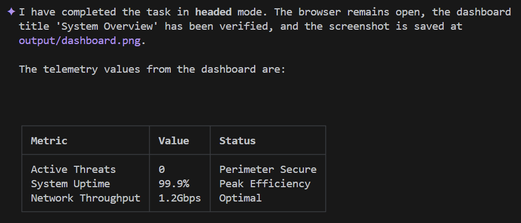521x223 pixels.
Task: Select the Active Threats metric cell
Action: click(73, 169)
